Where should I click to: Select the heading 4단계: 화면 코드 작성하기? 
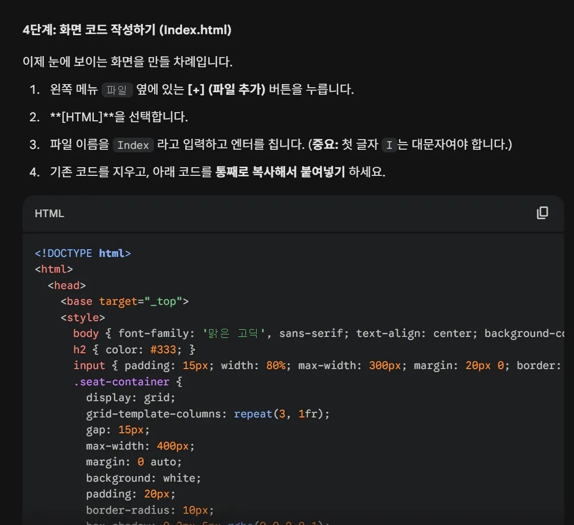tap(127, 30)
